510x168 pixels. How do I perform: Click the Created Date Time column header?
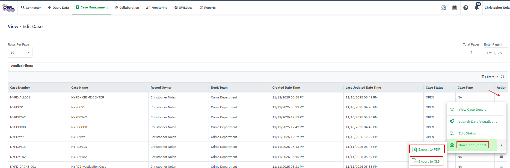pyautogui.click(x=286, y=88)
